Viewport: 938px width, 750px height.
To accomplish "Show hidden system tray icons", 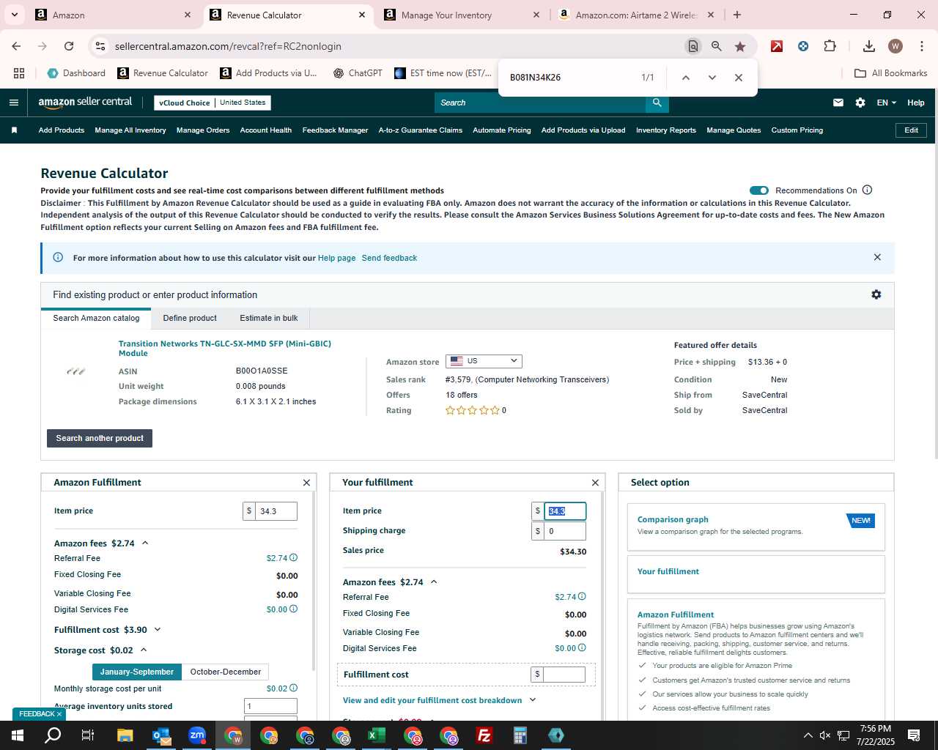I will (808, 735).
